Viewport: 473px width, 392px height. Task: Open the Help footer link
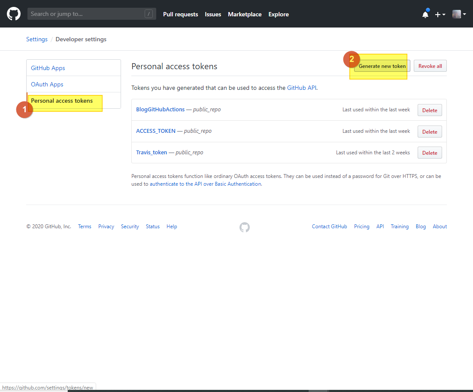(x=172, y=227)
